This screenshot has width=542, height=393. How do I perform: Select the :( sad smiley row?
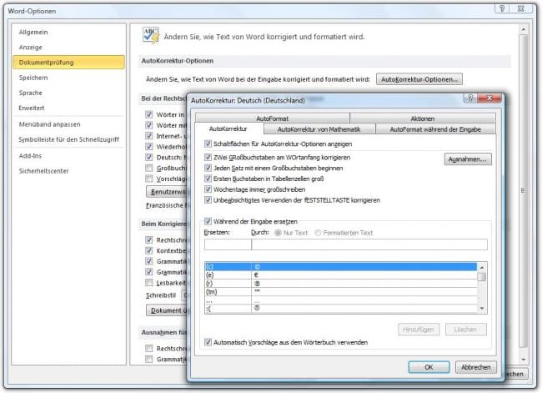pyautogui.click(x=341, y=308)
